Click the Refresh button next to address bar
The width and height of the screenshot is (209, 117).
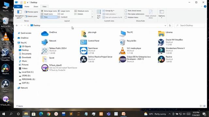pyautogui.click(x=170, y=25)
